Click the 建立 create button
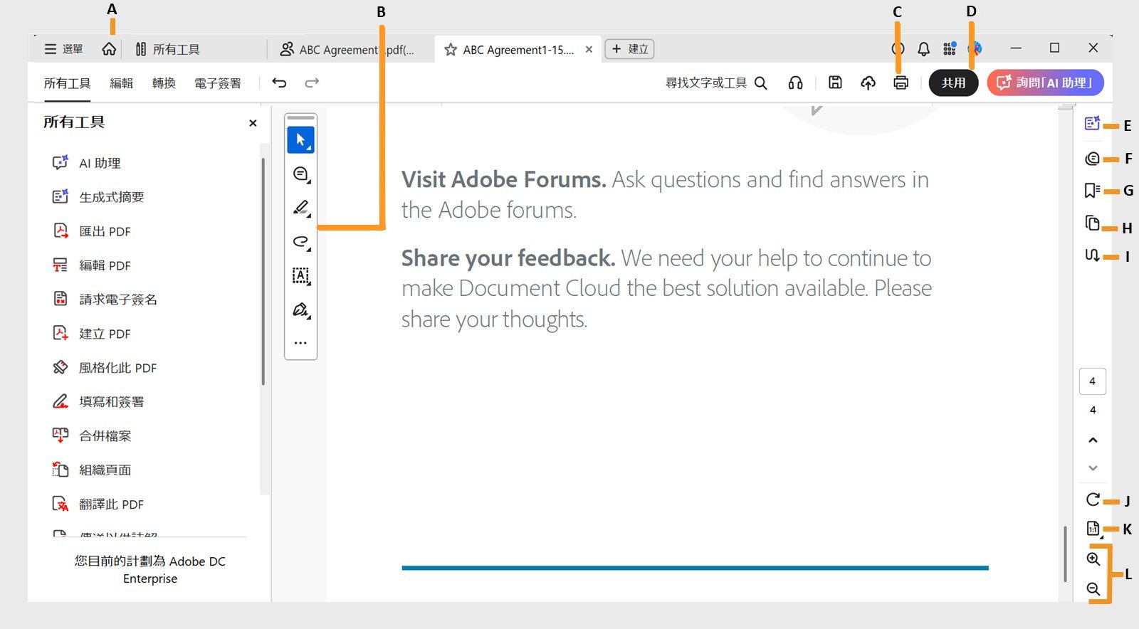This screenshot has height=629, width=1139. 629,49
